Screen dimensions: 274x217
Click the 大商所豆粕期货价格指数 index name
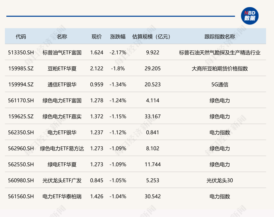point(220,69)
